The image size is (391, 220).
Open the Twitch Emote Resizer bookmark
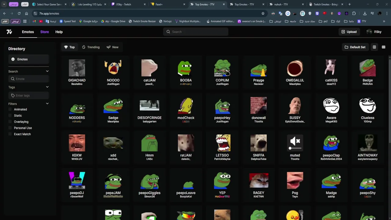142,21
